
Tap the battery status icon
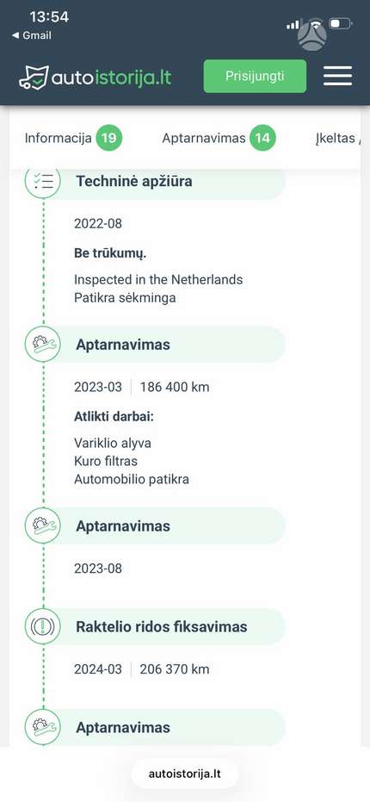click(341, 23)
